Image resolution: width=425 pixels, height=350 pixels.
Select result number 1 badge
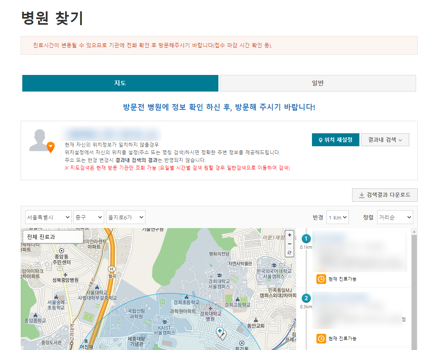[306, 239]
